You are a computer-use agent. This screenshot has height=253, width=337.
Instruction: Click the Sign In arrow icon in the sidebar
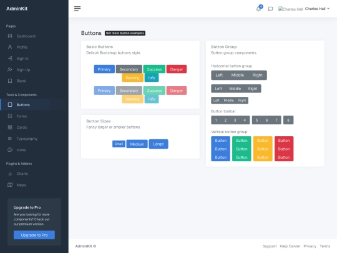tap(10, 58)
